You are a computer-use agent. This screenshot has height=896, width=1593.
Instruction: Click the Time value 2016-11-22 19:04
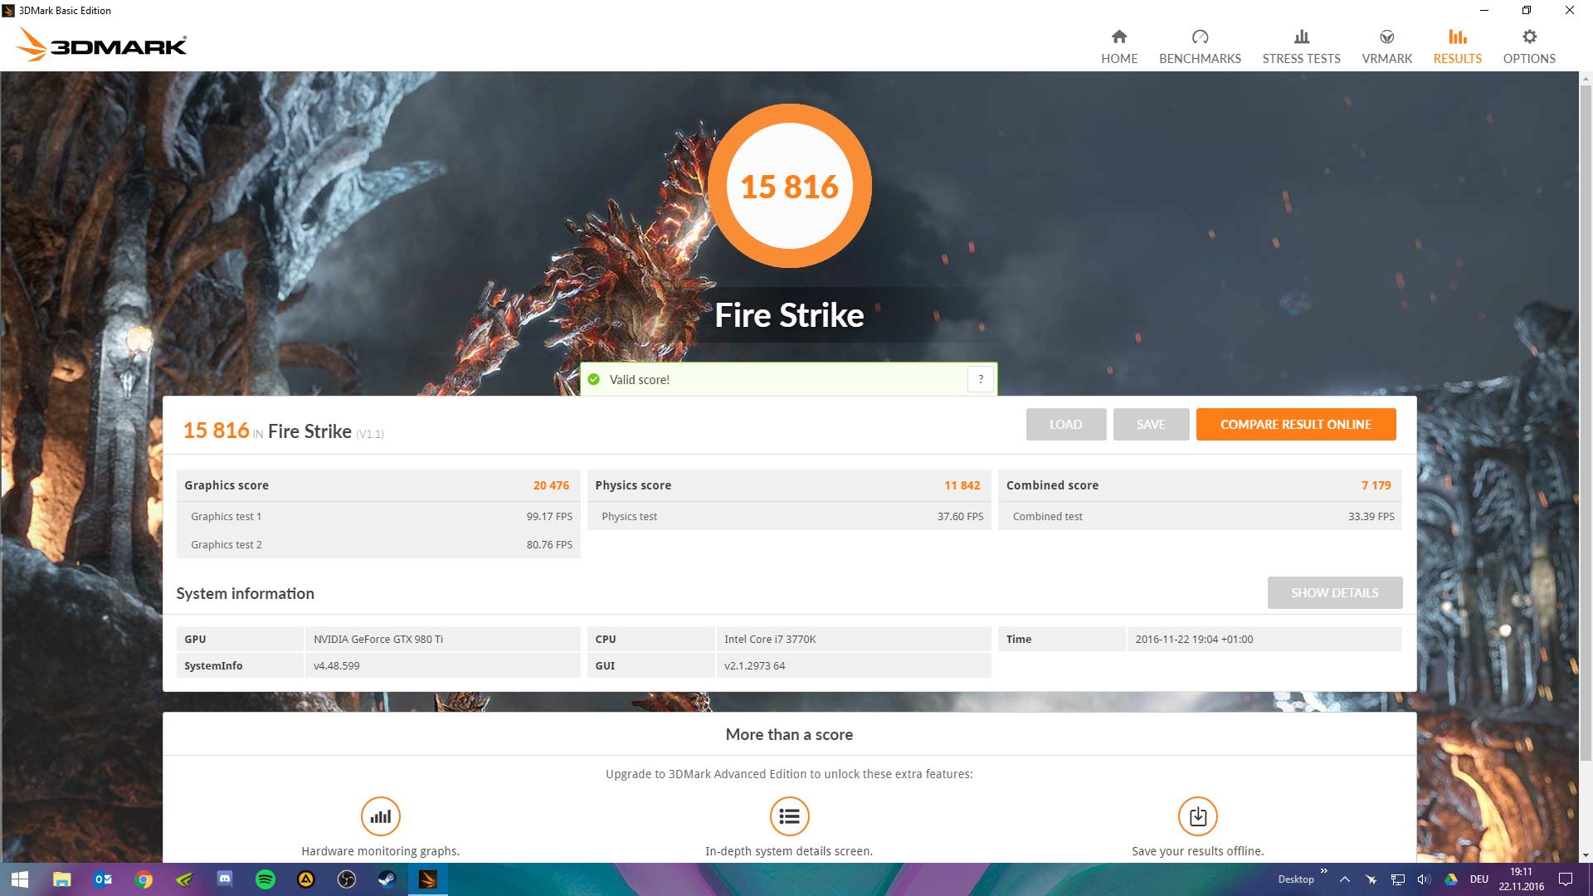1194,639
